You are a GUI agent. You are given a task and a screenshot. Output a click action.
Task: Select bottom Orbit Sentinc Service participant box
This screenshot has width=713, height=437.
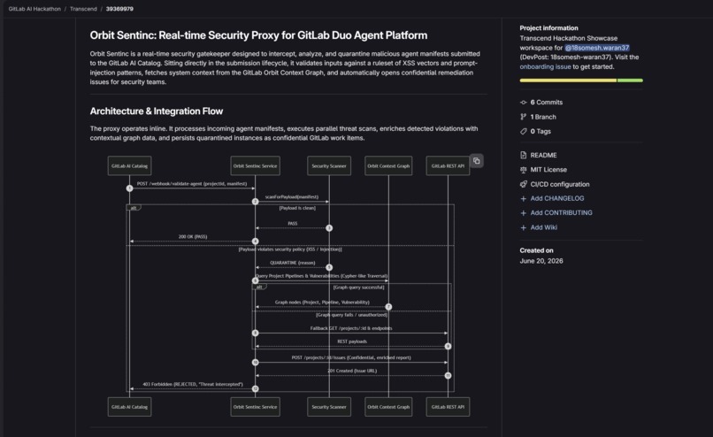[x=255, y=407]
